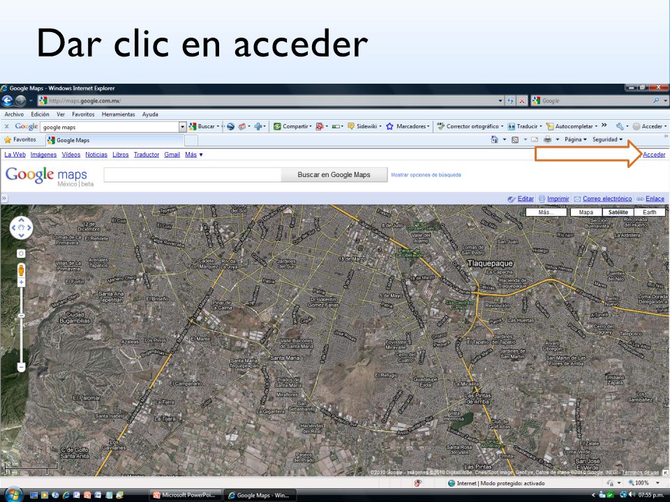This screenshot has height=502, width=670.
Task: Collapse the left panel using the double-arrow icon
Action: (4, 199)
